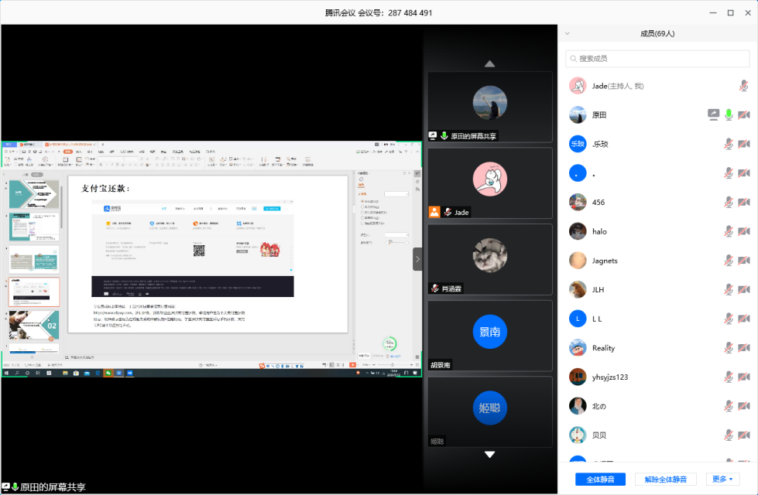Screen dimensions: 758x495
Task: Open the 更多 dropdown menu
Action: 722,480
